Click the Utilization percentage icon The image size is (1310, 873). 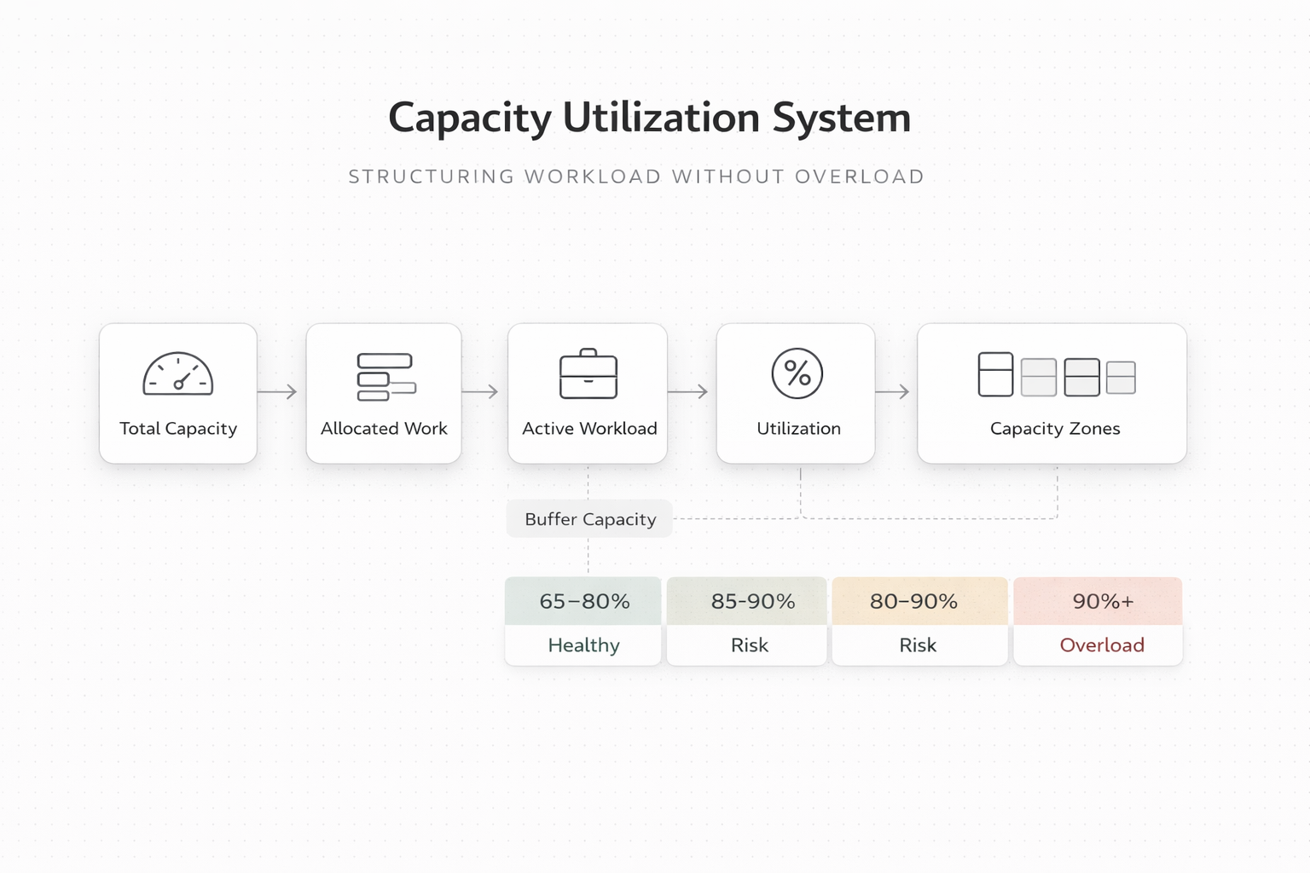coord(795,373)
